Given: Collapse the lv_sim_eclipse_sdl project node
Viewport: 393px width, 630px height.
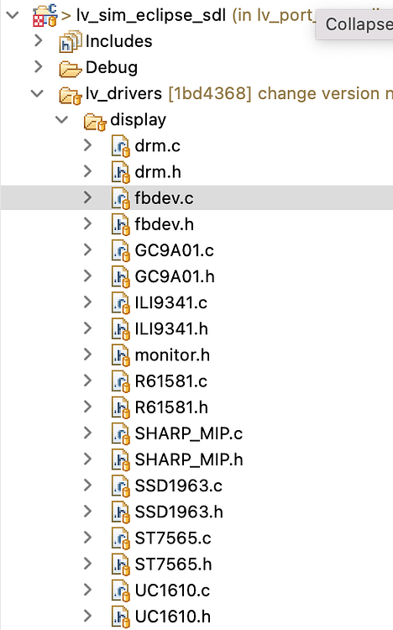Looking at the screenshot, I should [x=13, y=15].
